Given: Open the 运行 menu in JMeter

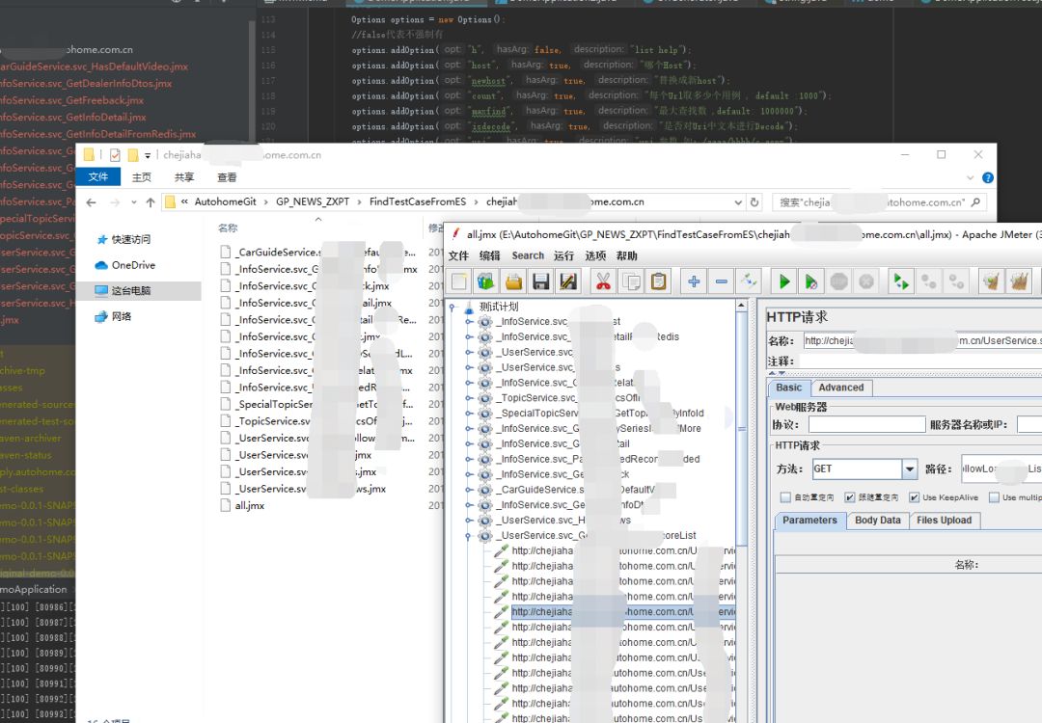Looking at the screenshot, I should coord(563,255).
